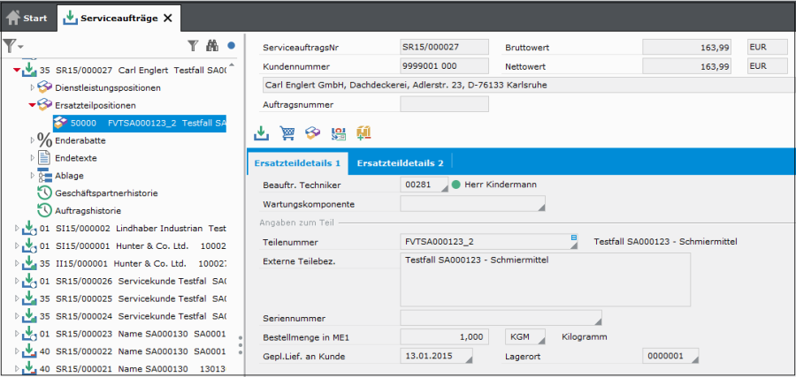Select service order SR15/000026 in the list

coord(87,281)
